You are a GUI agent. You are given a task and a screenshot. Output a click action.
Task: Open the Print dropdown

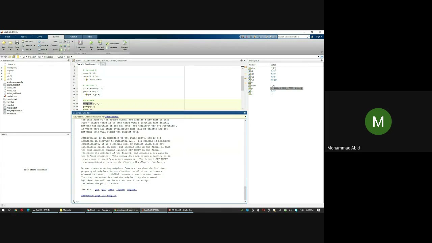(27, 50)
